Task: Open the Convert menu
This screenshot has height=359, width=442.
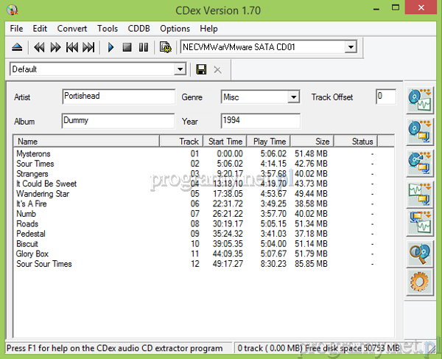Action: click(71, 29)
